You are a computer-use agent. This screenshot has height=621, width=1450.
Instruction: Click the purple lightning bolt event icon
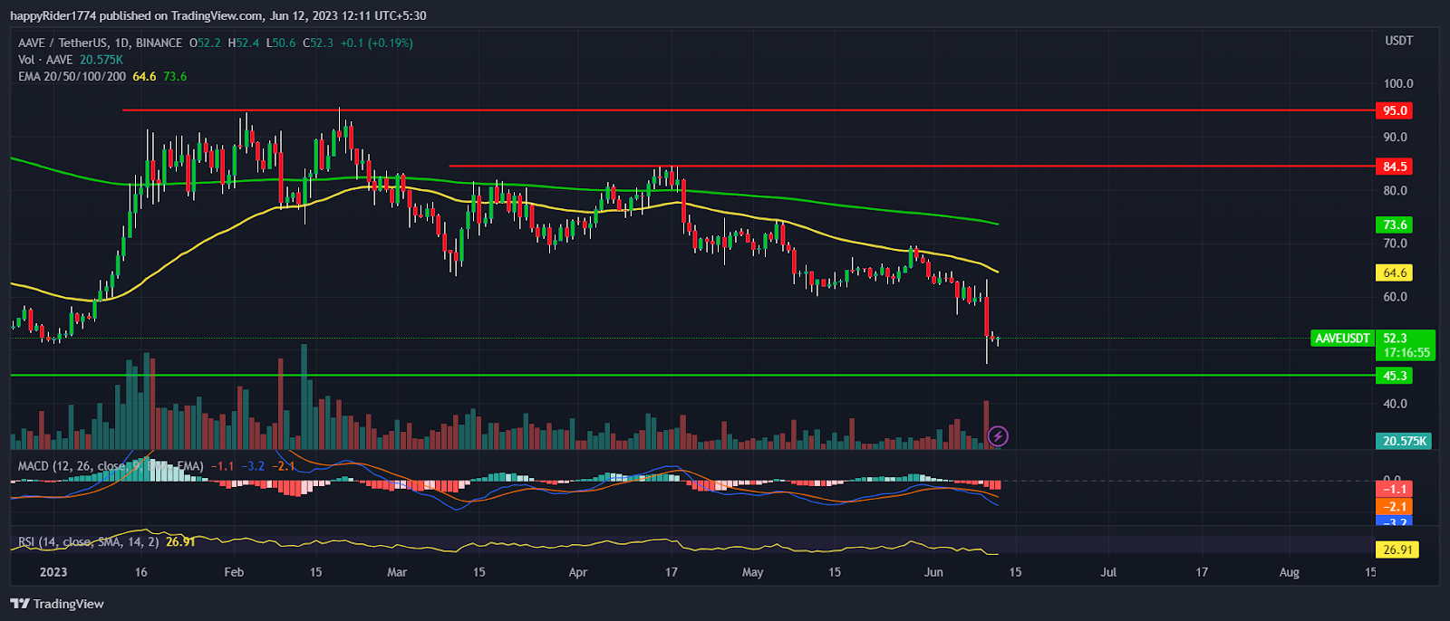coord(998,436)
